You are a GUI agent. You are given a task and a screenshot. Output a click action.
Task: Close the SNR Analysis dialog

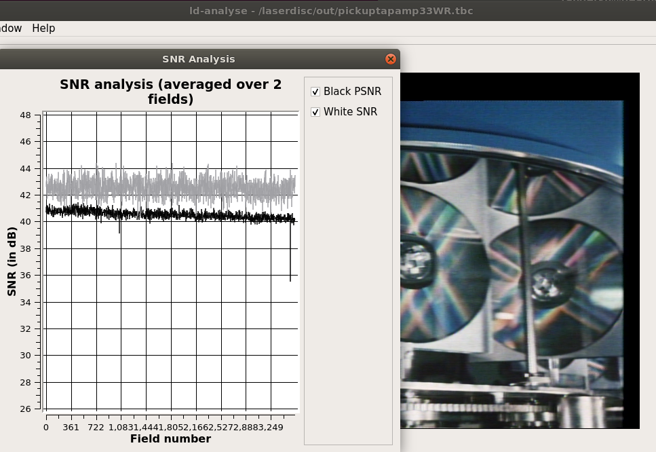(391, 59)
